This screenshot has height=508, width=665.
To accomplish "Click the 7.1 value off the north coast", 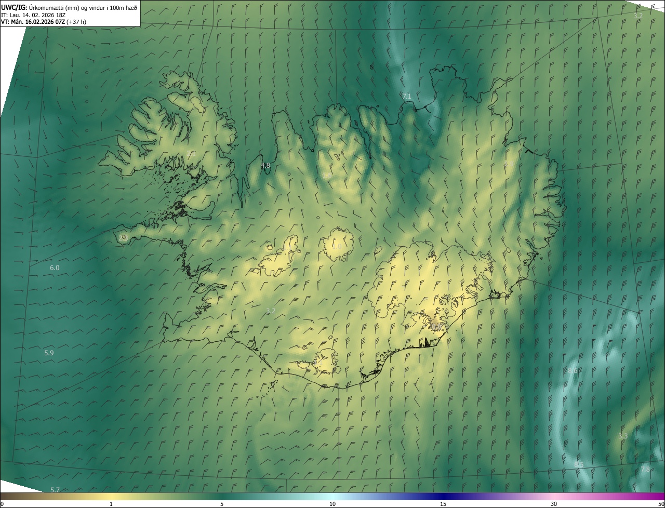I will [x=407, y=97].
